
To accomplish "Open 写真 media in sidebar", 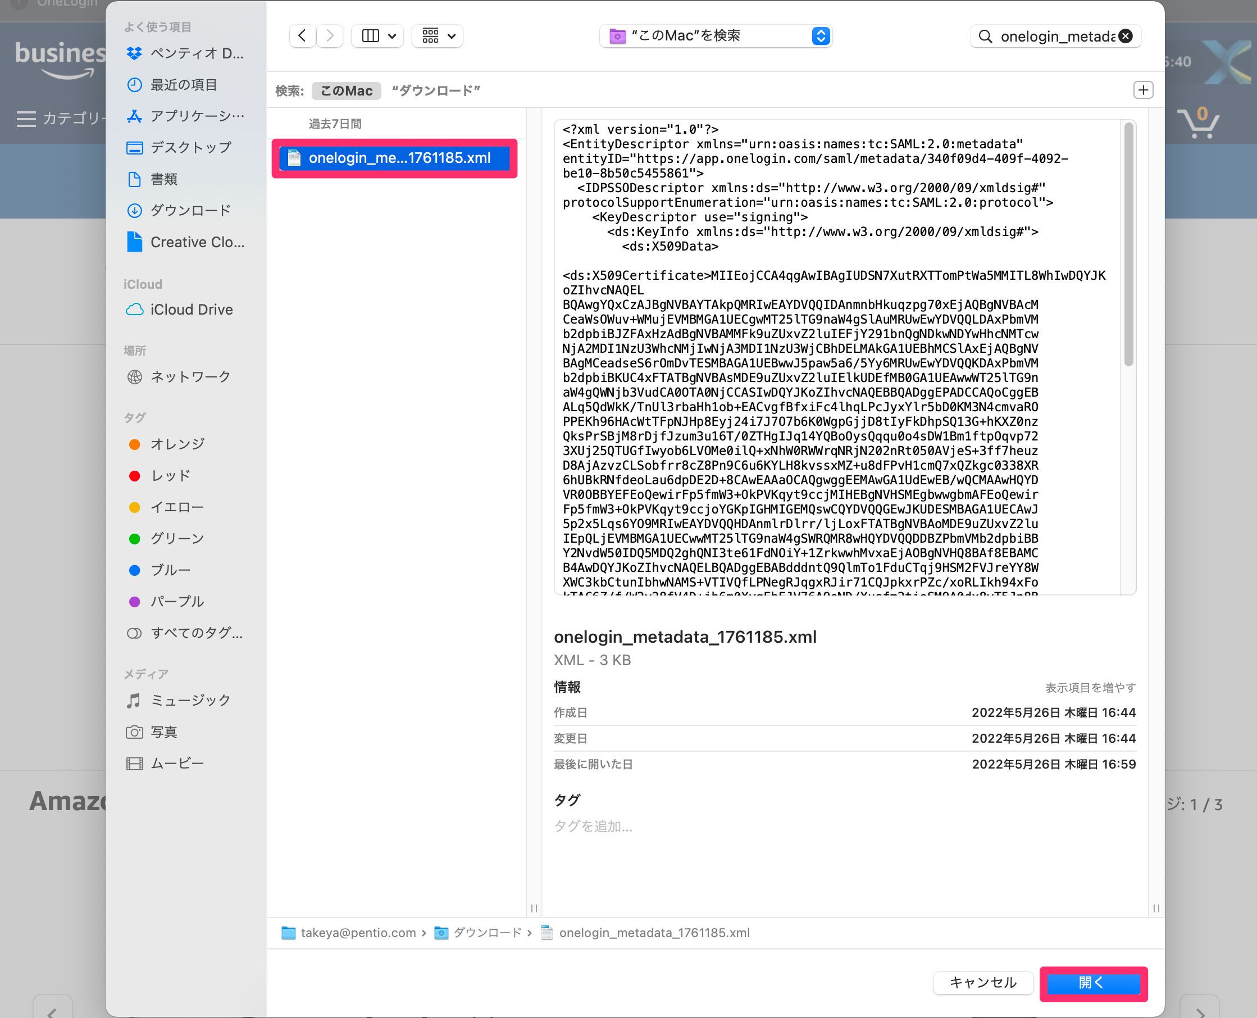I will (x=152, y=732).
